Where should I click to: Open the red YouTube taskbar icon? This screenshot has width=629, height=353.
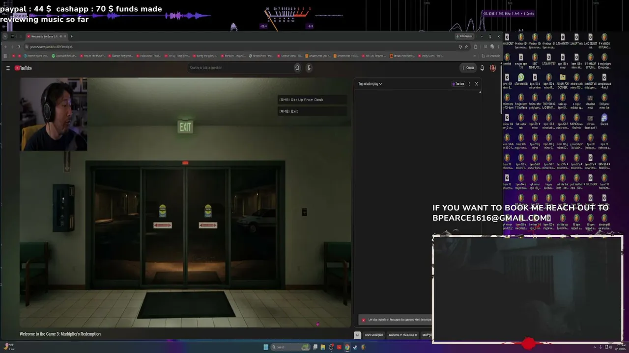[x=339, y=347]
